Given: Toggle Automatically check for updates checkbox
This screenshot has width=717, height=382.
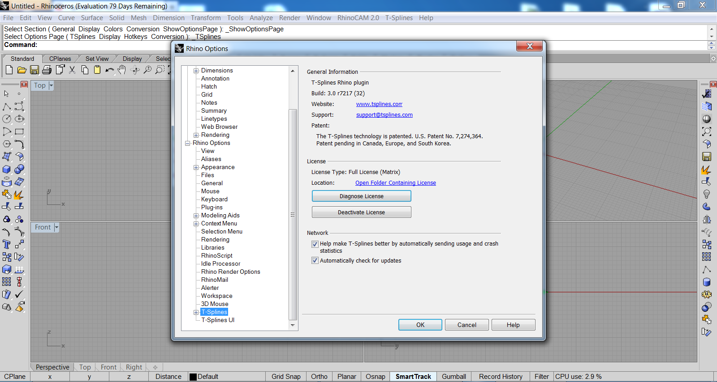Looking at the screenshot, I should pyautogui.click(x=315, y=260).
